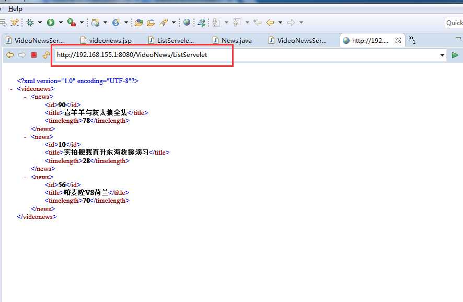Go back with main toolbar yellow arrow

pos(270,22)
